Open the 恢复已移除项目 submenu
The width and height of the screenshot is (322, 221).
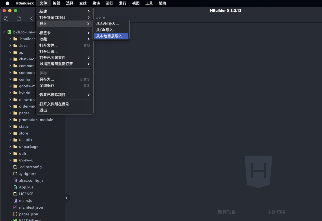pyautogui.click(x=65, y=95)
